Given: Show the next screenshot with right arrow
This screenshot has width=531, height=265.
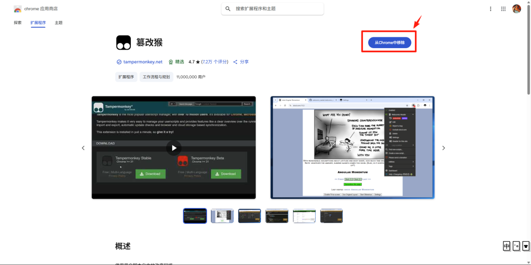Looking at the screenshot, I should [x=443, y=148].
